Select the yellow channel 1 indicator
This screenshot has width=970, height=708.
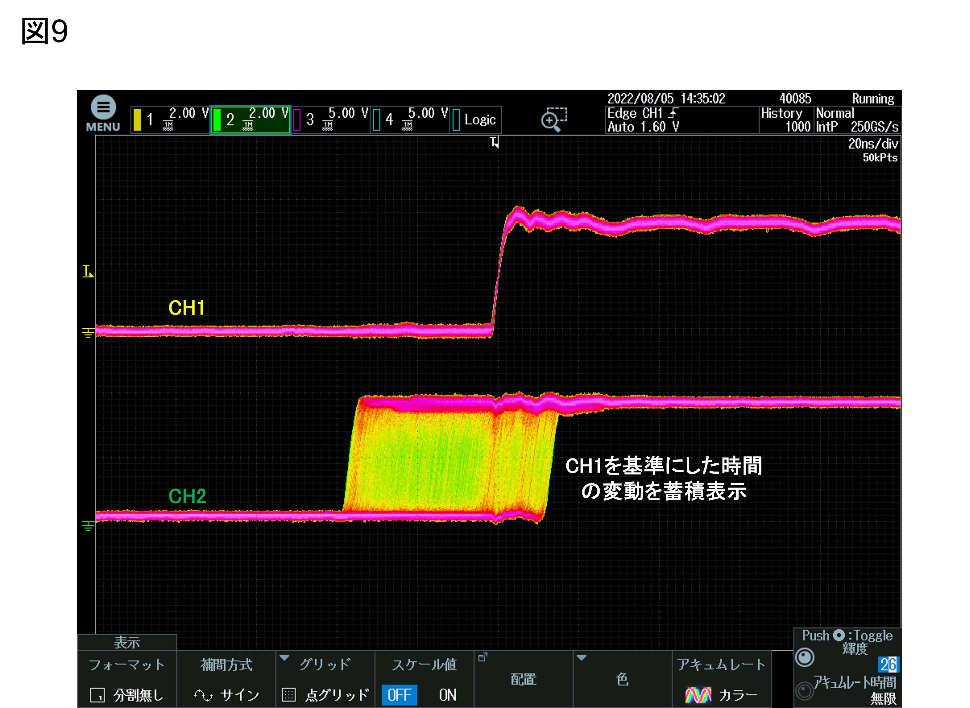click(137, 120)
